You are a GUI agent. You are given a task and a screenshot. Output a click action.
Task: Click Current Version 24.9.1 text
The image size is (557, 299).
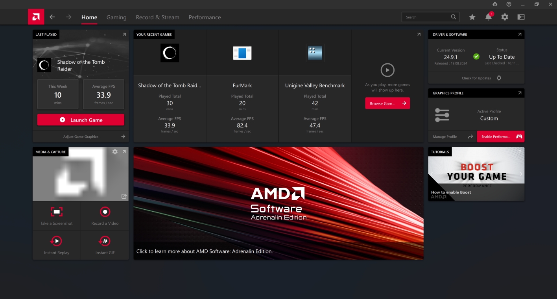click(451, 57)
